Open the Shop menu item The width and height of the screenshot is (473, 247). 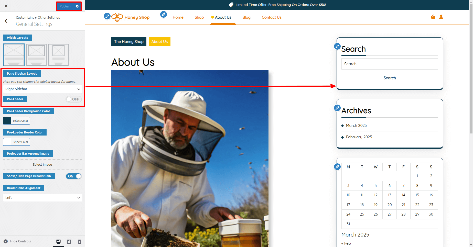(x=199, y=17)
